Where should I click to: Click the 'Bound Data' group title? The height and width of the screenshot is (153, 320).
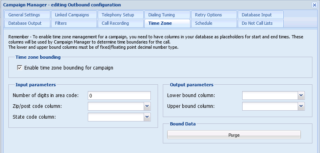pyautogui.click(x=183, y=124)
